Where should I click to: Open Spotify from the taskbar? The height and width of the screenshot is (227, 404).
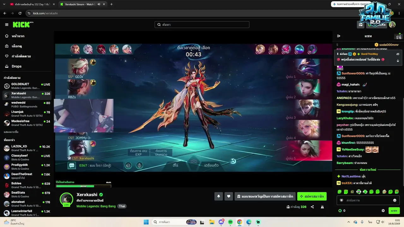point(230,222)
